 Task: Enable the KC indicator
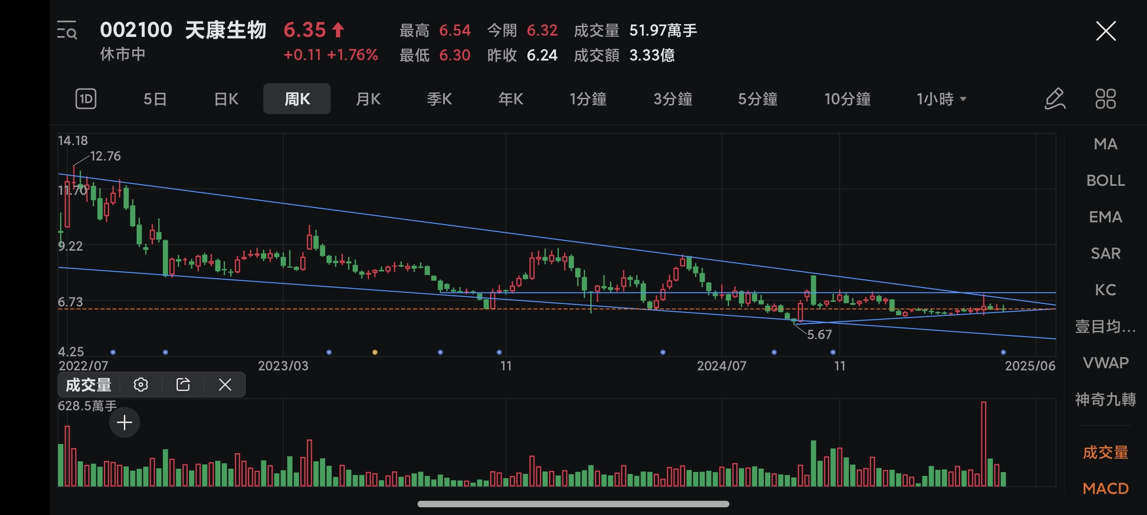[1106, 290]
